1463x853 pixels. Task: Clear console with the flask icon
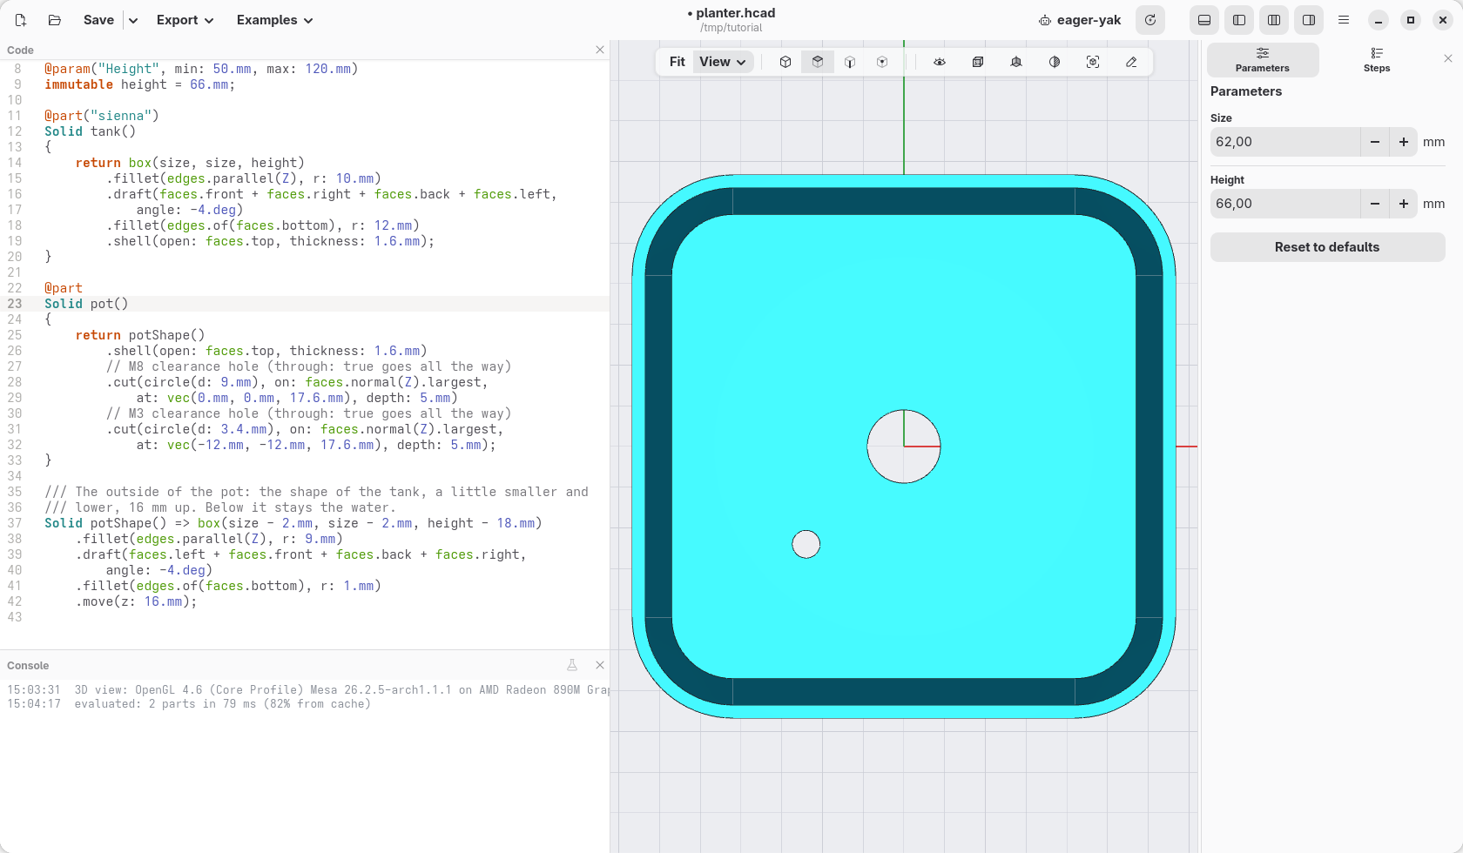pos(572,665)
